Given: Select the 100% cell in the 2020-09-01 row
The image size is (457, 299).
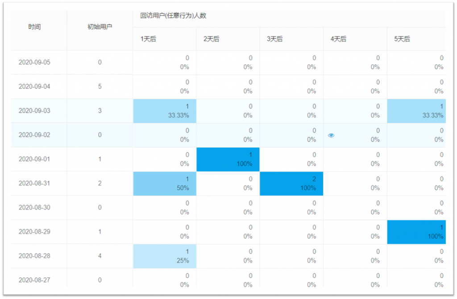Looking at the screenshot, I should coord(228,159).
